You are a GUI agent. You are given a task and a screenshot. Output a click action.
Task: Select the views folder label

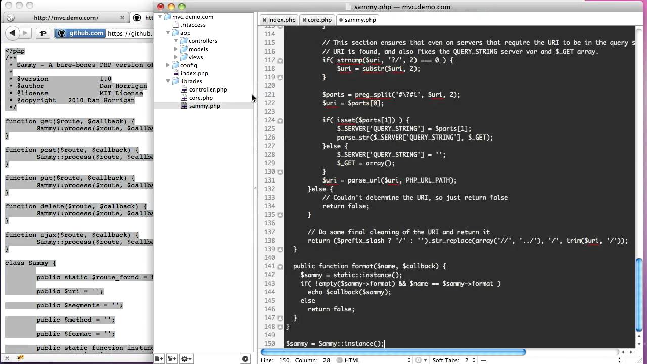(196, 57)
